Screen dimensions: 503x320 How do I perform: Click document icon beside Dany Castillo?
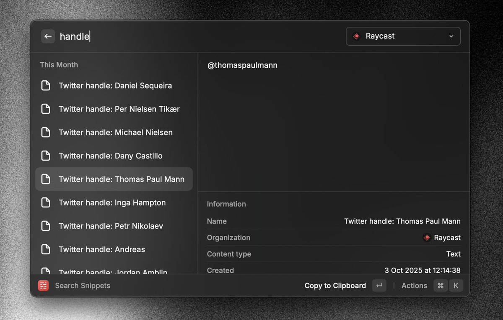pyautogui.click(x=45, y=156)
